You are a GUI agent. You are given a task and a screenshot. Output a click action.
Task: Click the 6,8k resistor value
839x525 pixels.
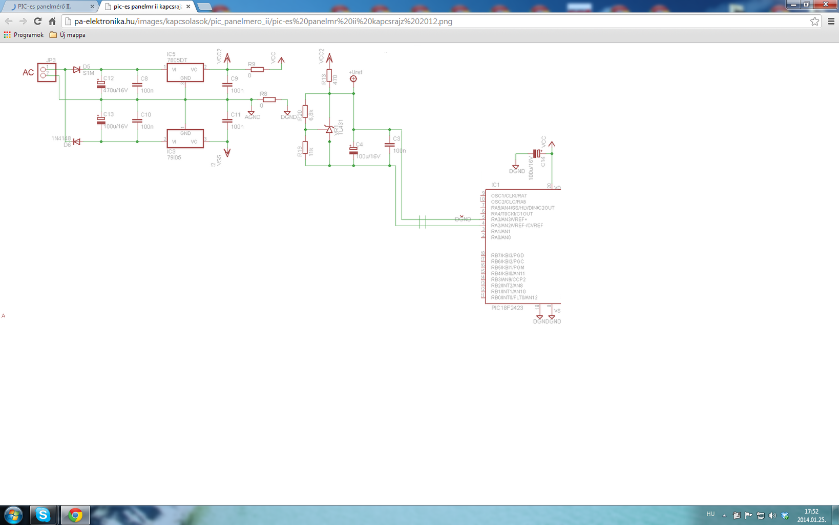click(311, 115)
